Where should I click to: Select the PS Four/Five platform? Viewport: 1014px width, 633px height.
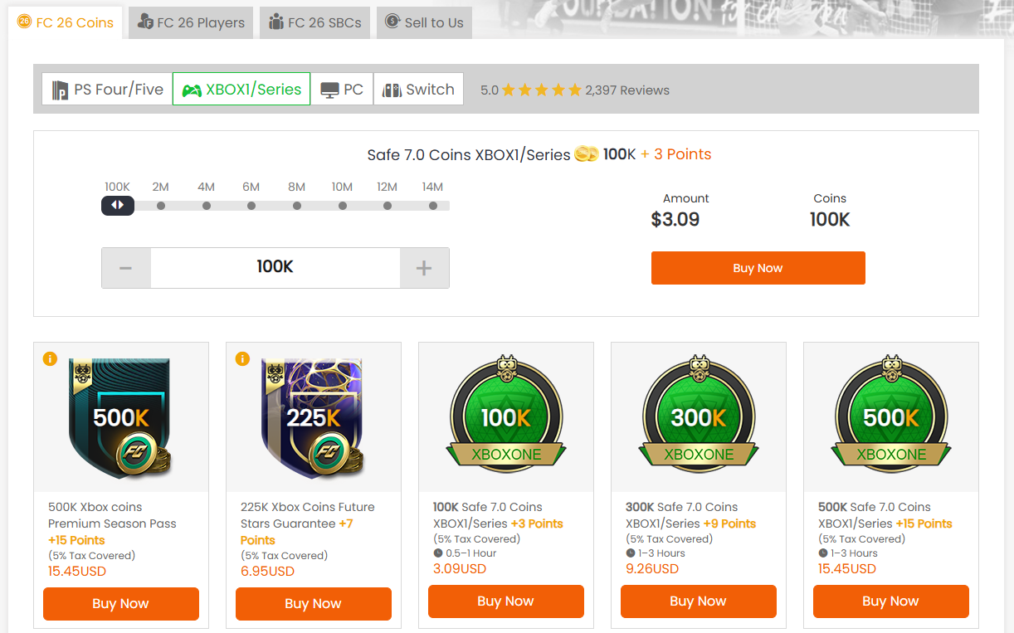107,90
